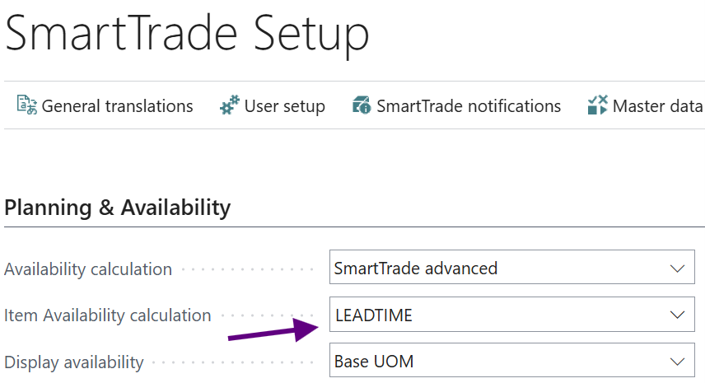Click the SmartTrade notifications icon
Image resolution: width=705 pixels, height=383 pixels.
(x=362, y=105)
